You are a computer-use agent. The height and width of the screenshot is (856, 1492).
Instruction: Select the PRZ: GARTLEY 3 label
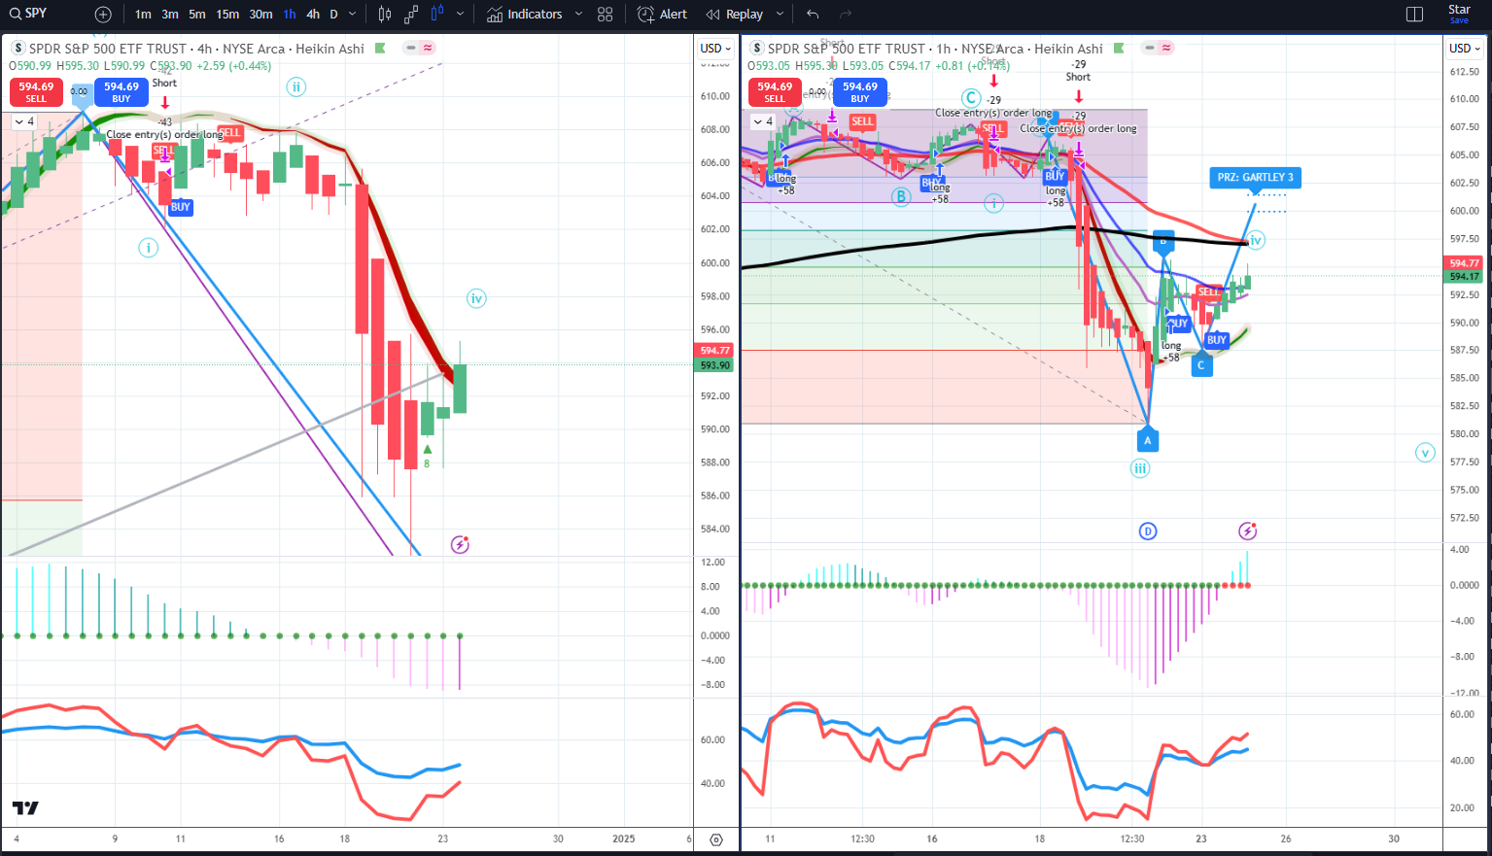[1256, 177]
